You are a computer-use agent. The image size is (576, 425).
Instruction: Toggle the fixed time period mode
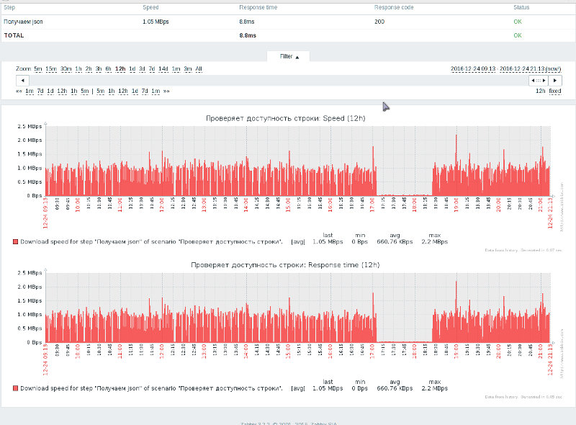554,91
